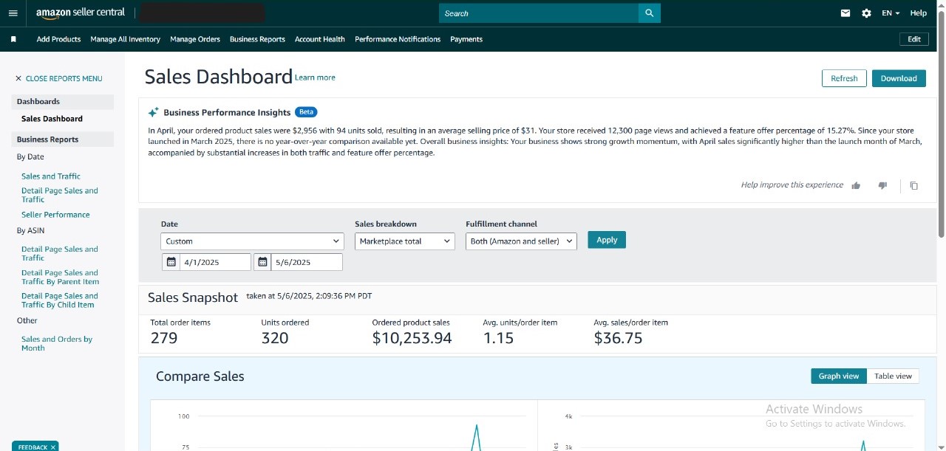Open Detail Page Sales and Traffic under By Date
Viewport: 946px width, 451px height.
pos(60,195)
